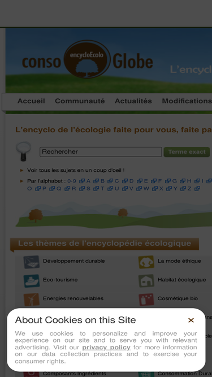Image resolution: width=212 pixels, height=377 pixels.
Task: Dismiss the cookie notice with the X
Action: [191, 320]
